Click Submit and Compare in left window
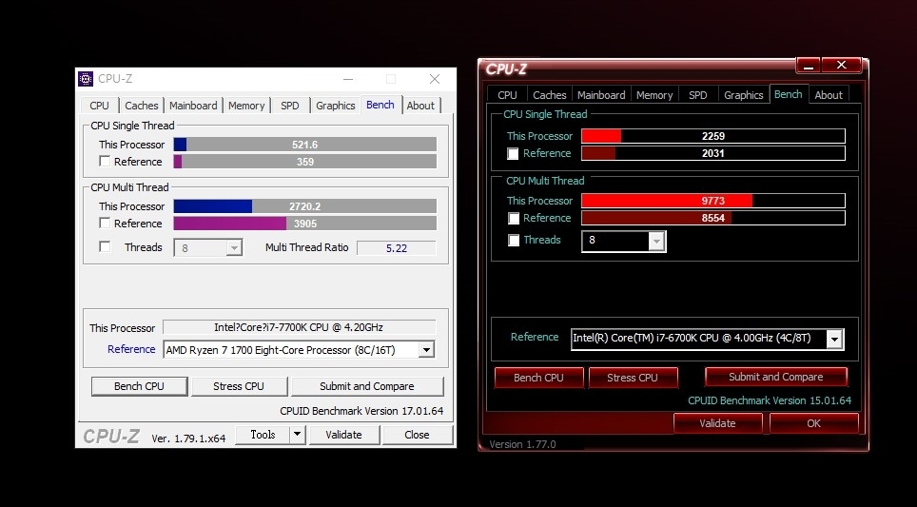 [x=366, y=386]
